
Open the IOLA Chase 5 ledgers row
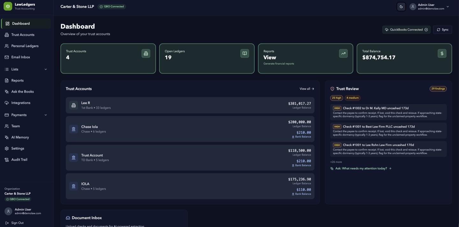coord(190,186)
